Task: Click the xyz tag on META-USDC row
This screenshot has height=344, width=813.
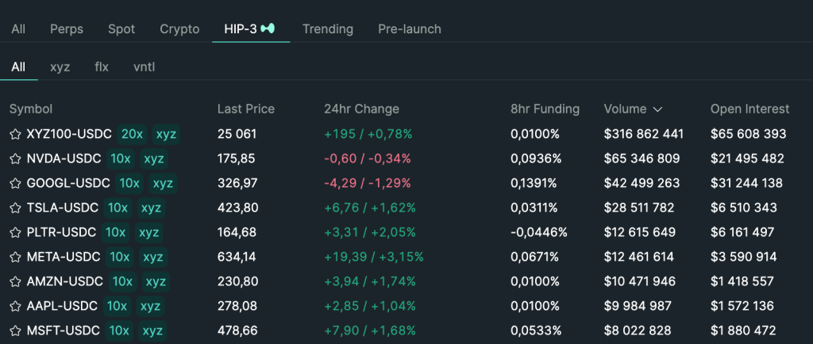Action: coord(151,258)
